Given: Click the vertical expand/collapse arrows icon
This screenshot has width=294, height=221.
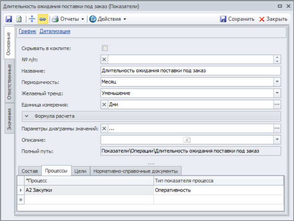Looking at the screenshot, I should (x=31, y=19).
